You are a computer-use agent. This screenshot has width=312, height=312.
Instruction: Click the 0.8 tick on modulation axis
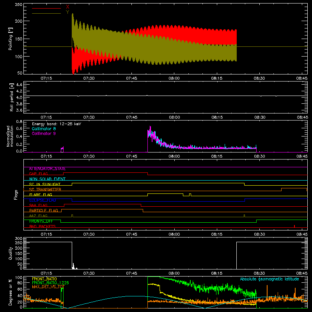(19, 122)
